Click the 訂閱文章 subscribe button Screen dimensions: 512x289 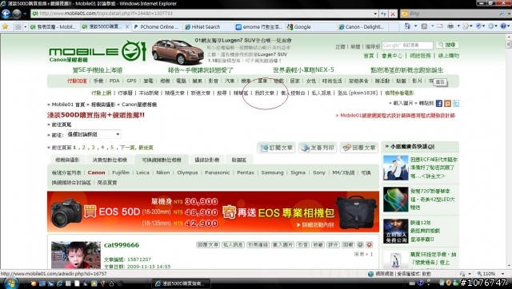pos(276,148)
